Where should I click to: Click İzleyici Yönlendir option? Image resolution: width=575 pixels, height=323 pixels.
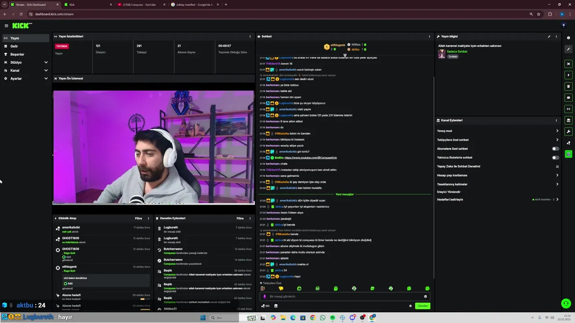(x=449, y=192)
